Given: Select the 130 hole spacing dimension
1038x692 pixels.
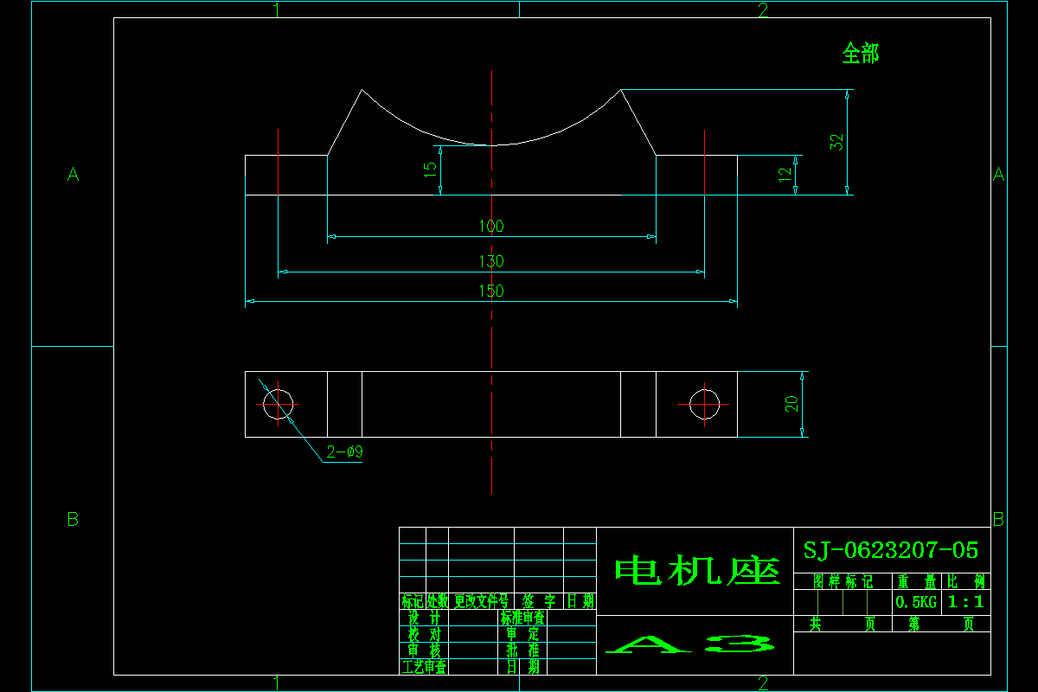Looking at the screenshot, I should point(490,261).
